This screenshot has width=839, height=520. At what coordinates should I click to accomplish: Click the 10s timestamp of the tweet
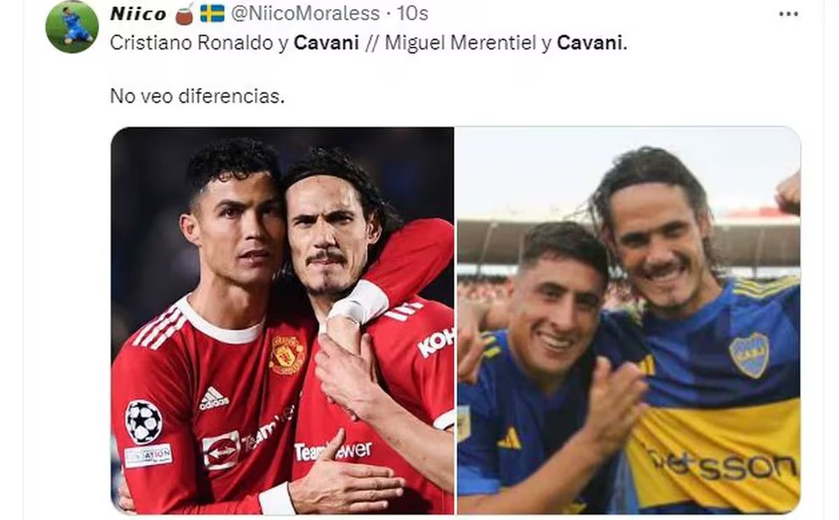pos(413,13)
